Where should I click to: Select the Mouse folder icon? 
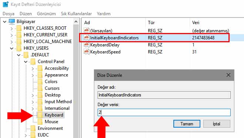coord(40,122)
